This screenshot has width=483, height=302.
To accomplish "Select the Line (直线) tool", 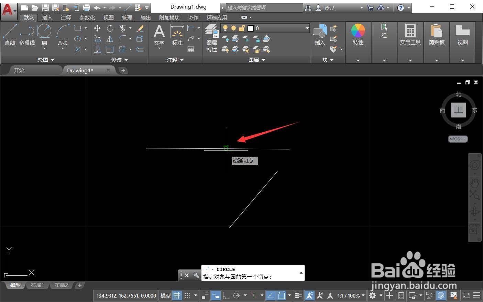I will [x=10, y=35].
